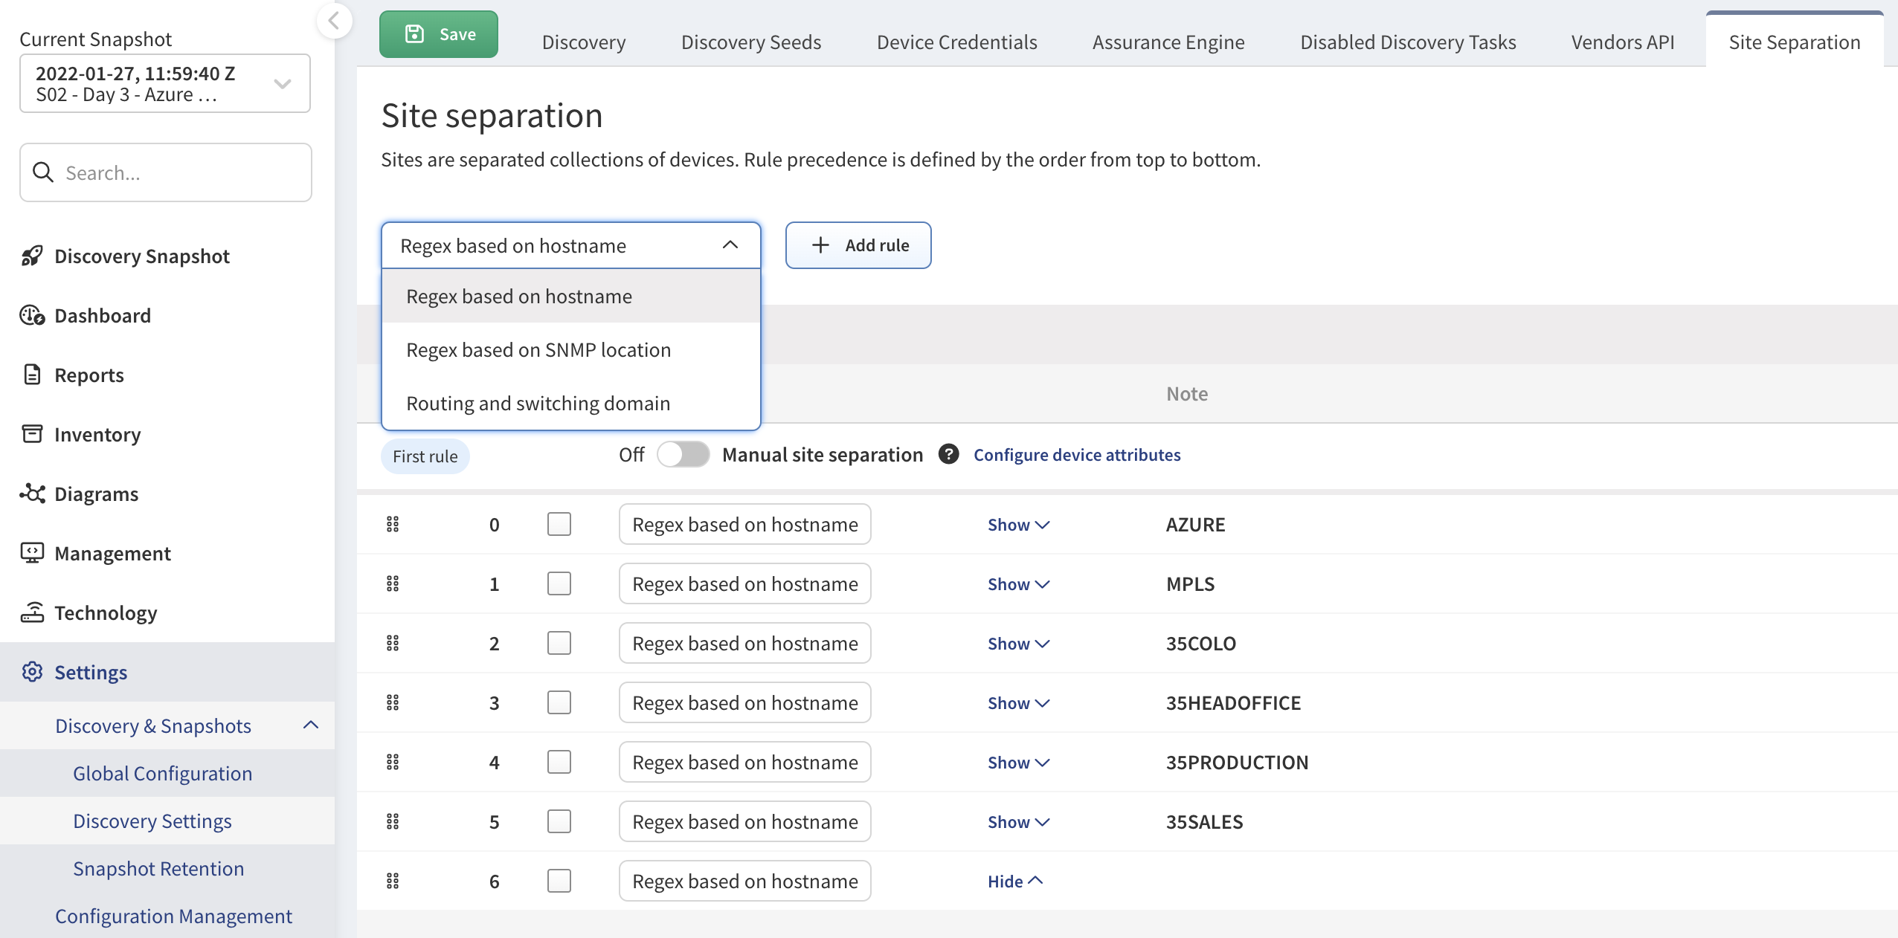The width and height of the screenshot is (1898, 938).
Task: Toggle Manual site separation switch
Action: (x=683, y=454)
